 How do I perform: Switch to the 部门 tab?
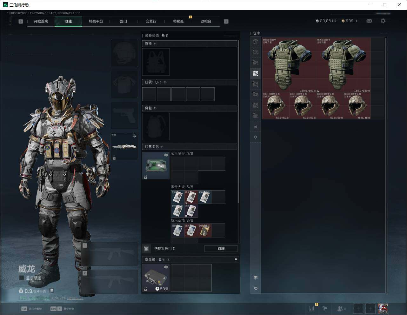123,21
